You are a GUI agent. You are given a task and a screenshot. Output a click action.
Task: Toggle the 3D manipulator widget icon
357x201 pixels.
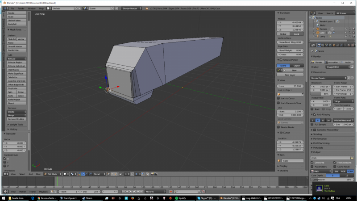pyautogui.click(x=79, y=174)
